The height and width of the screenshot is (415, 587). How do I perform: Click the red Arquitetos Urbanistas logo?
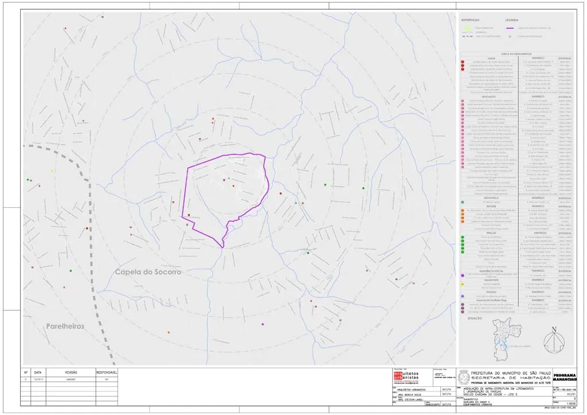click(x=398, y=377)
